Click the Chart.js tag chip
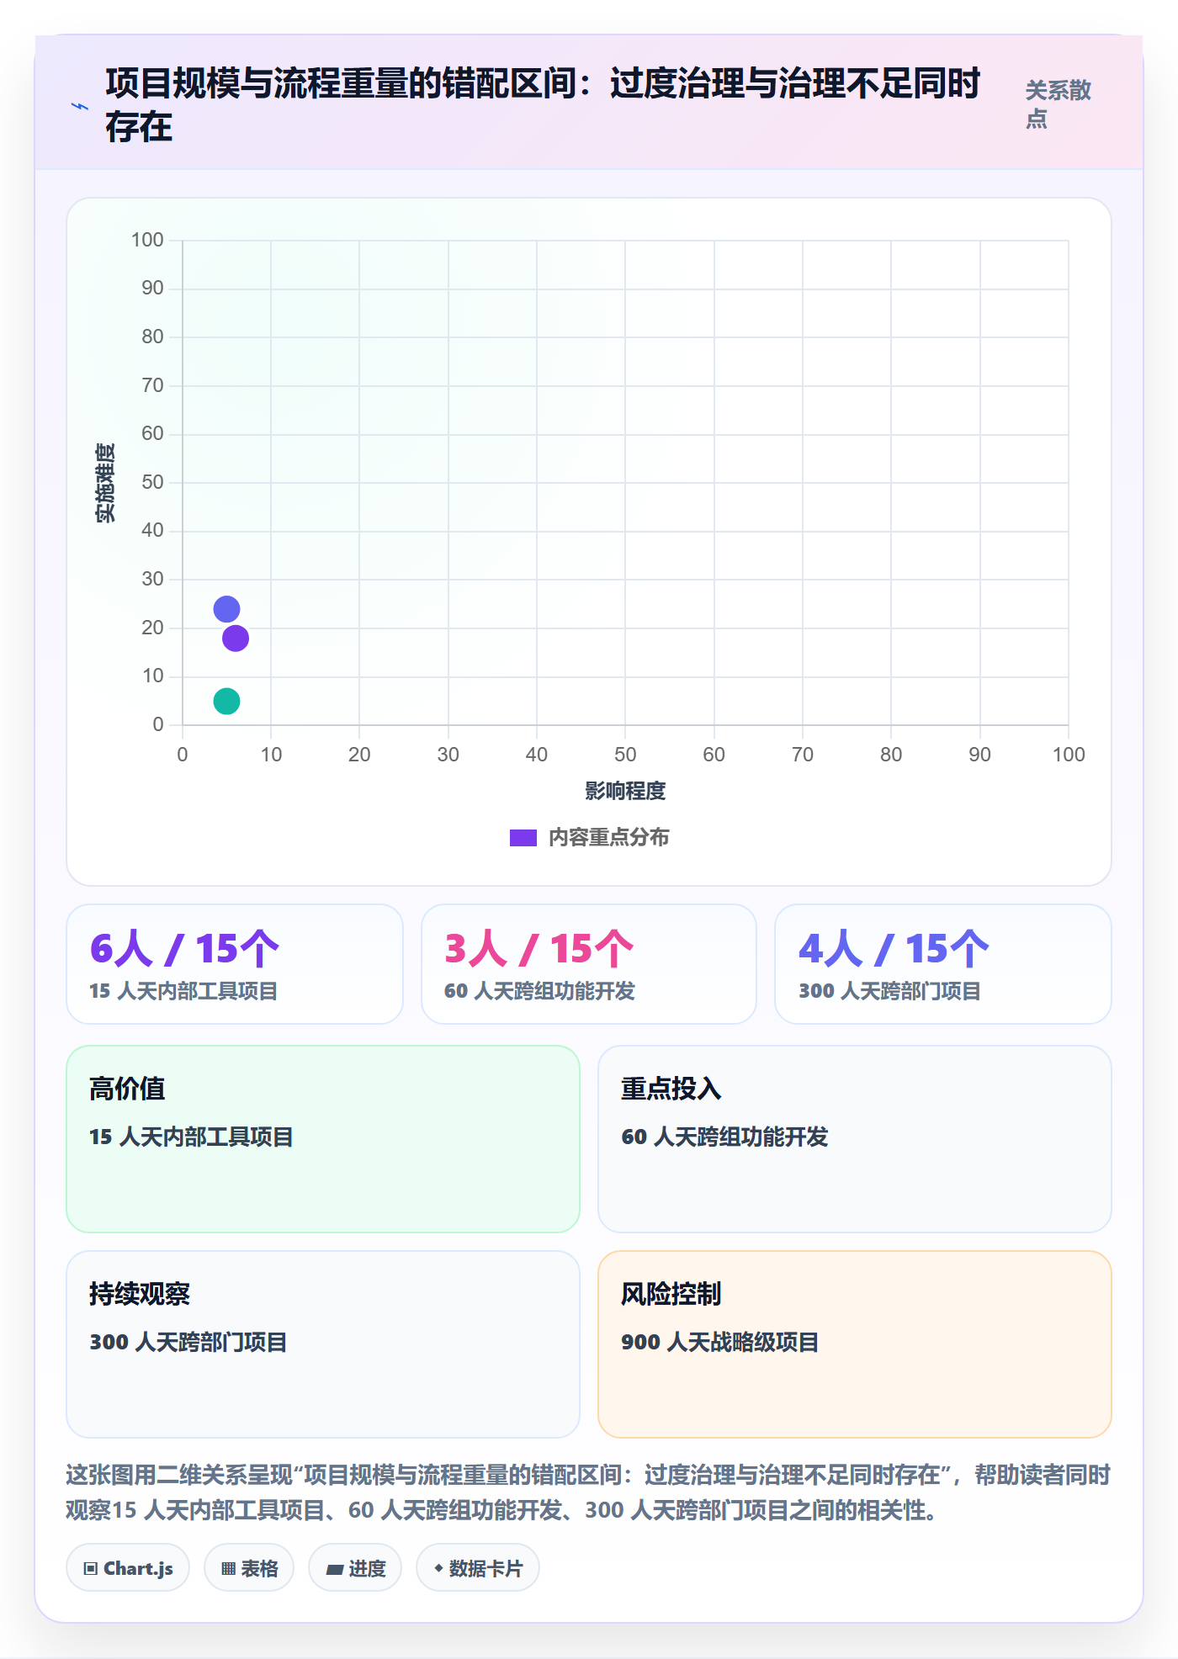 [x=128, y=1568]
